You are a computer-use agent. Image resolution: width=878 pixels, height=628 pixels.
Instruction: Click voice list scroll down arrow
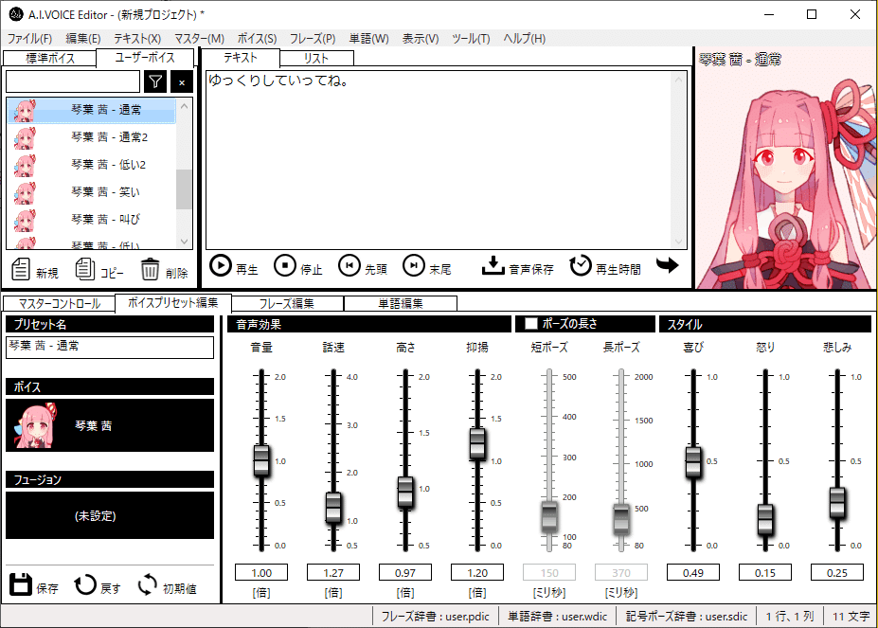click(x=185, y=242)
